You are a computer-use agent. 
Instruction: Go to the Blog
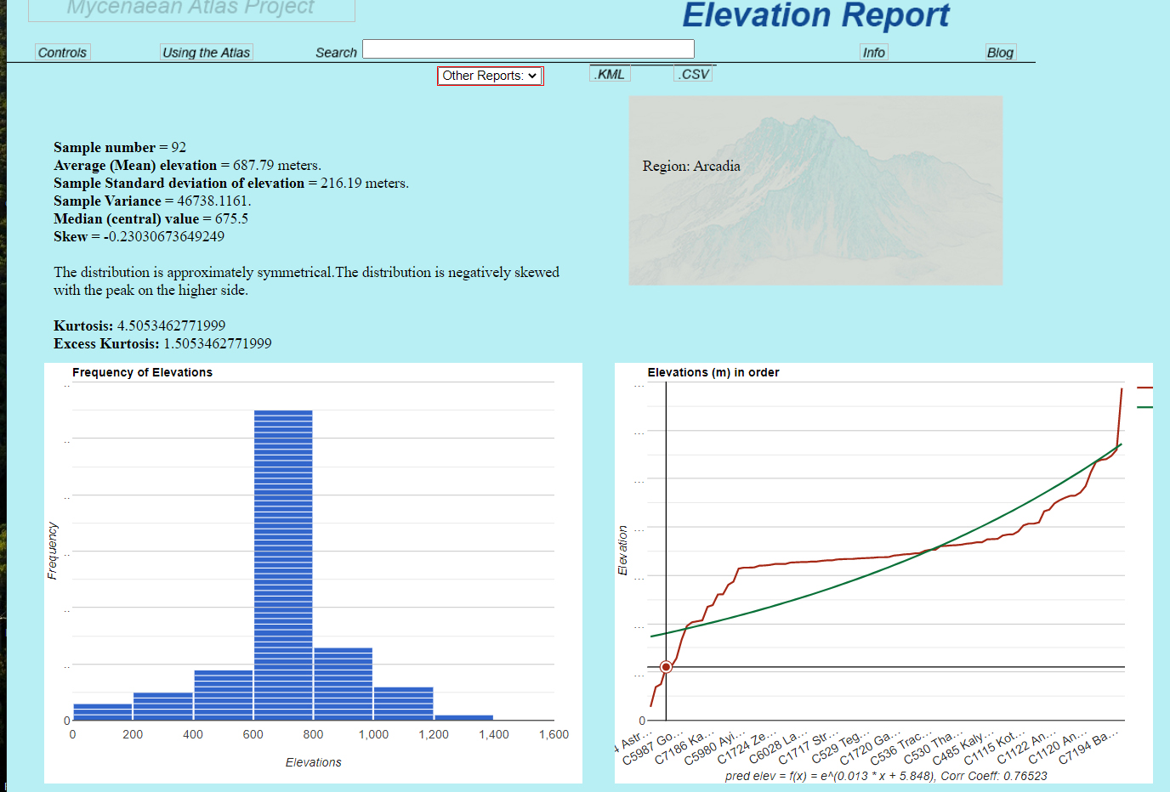click(1000, 53)
